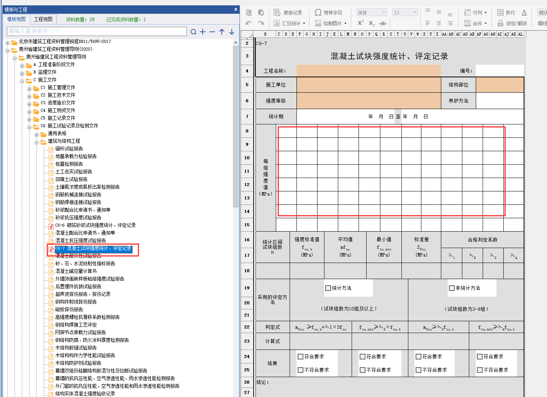
Task: Apply subscript formatting
Action: (x=372, y=23)
